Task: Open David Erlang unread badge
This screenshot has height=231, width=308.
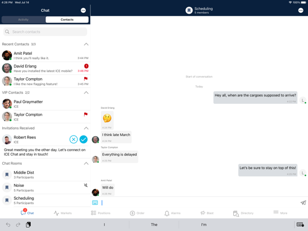Action: (86, 66)
